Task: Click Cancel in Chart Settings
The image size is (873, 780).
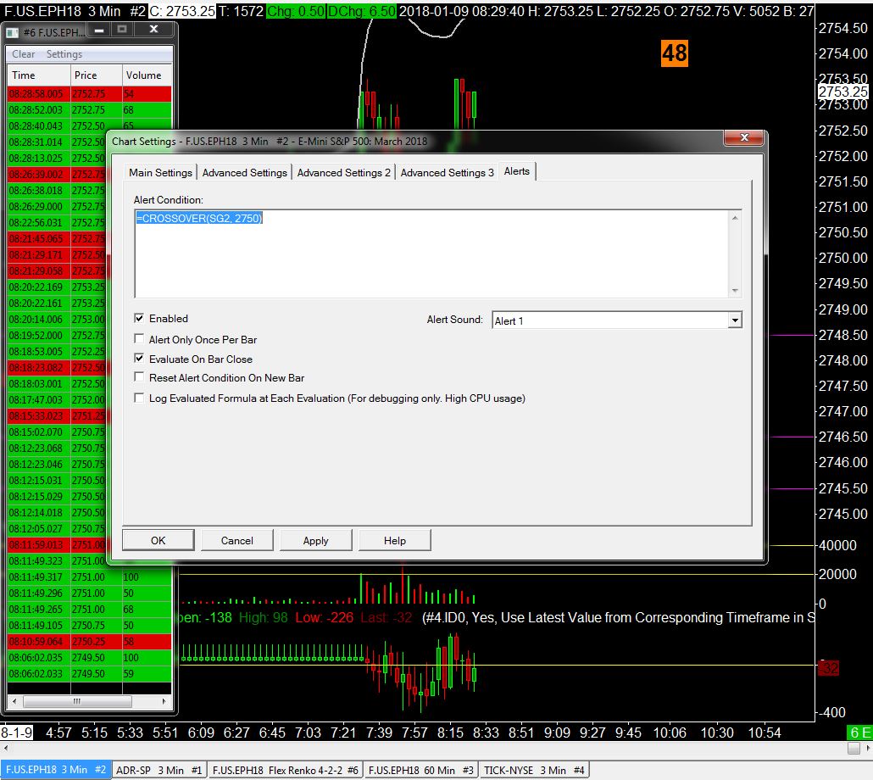Action: pyautogui.click(x=237, y=540)
